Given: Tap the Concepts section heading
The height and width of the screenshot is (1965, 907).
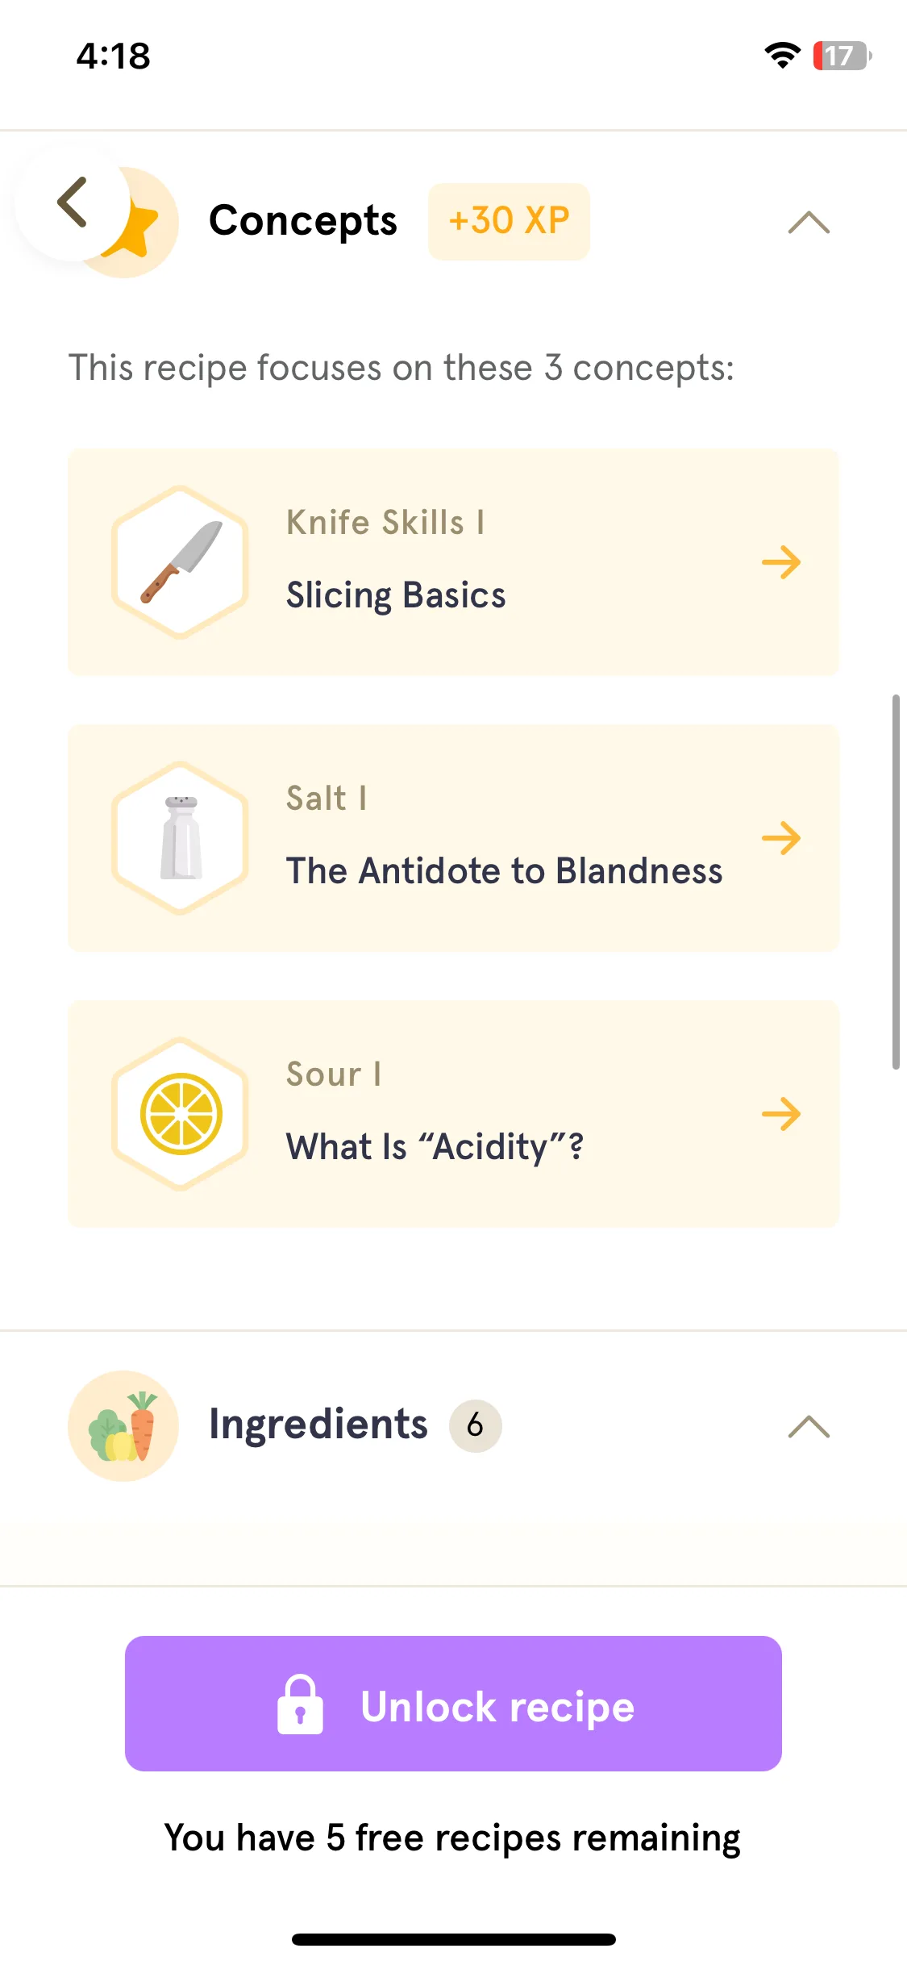Looking at the screenshot, I should pos(302,221).
